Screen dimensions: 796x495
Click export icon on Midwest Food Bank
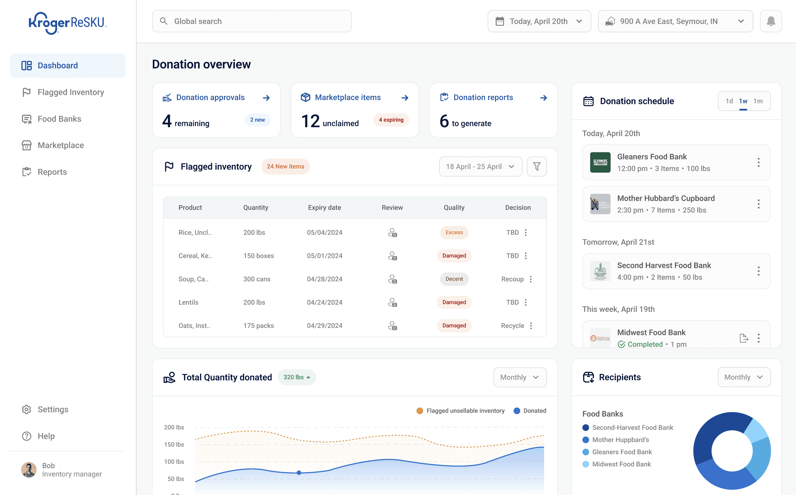(744, 338)
